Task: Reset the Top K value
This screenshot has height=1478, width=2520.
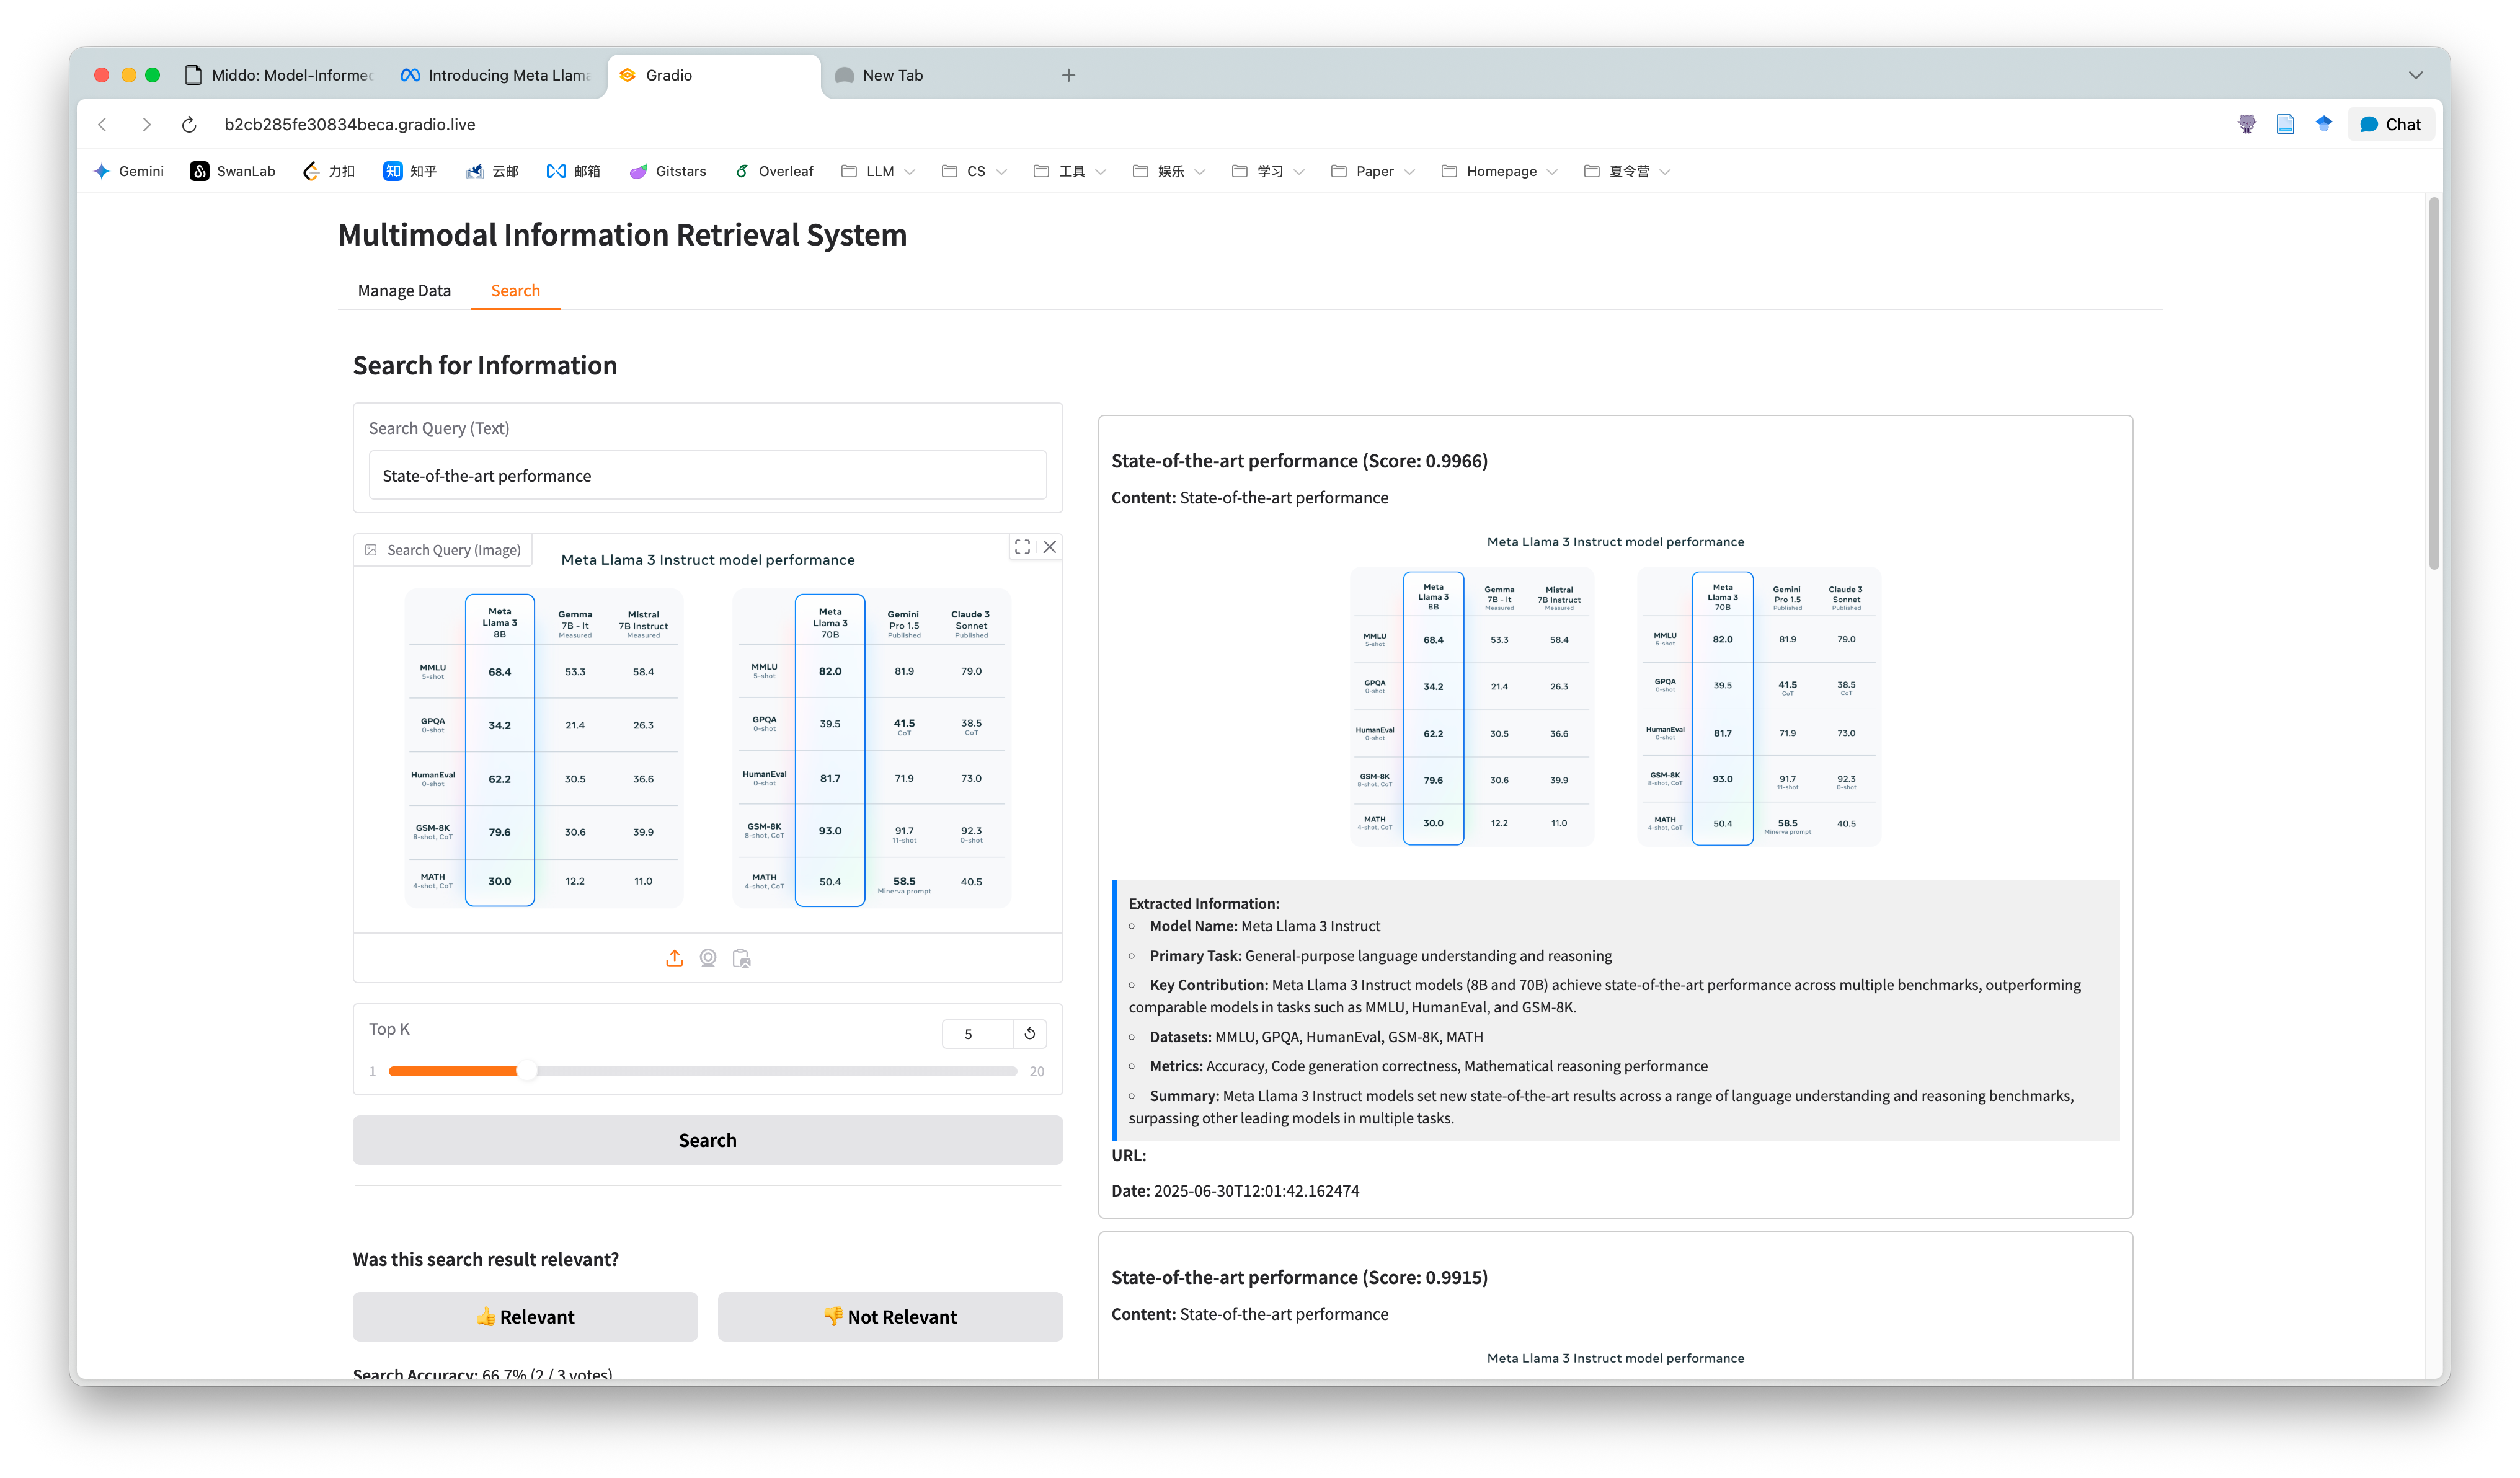Action: pyautogui.click(x=1030, y=1033)
